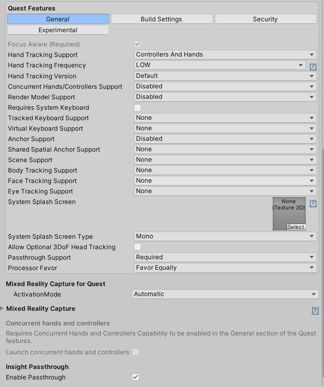324x387 pixels.
Task: Click the Quest Features heading
Action: click(31, 8)
